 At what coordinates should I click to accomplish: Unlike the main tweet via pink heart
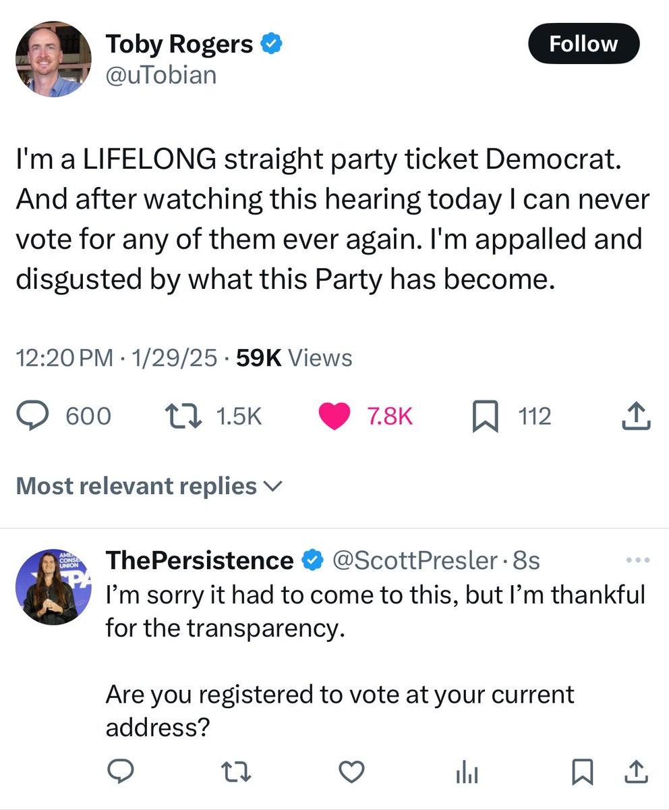(x=334, y=416)
